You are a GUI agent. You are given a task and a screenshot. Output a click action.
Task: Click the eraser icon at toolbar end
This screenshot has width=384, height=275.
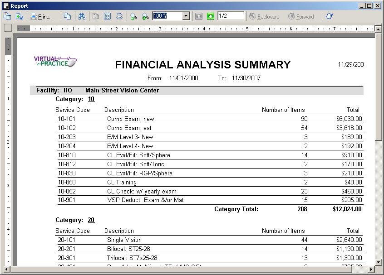329,16
